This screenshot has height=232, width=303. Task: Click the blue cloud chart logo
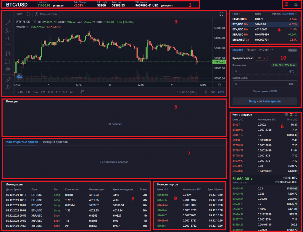coord(19,77)
